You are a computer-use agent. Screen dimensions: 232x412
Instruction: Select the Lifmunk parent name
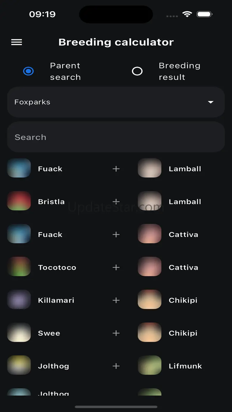click(x=185, y=366)
